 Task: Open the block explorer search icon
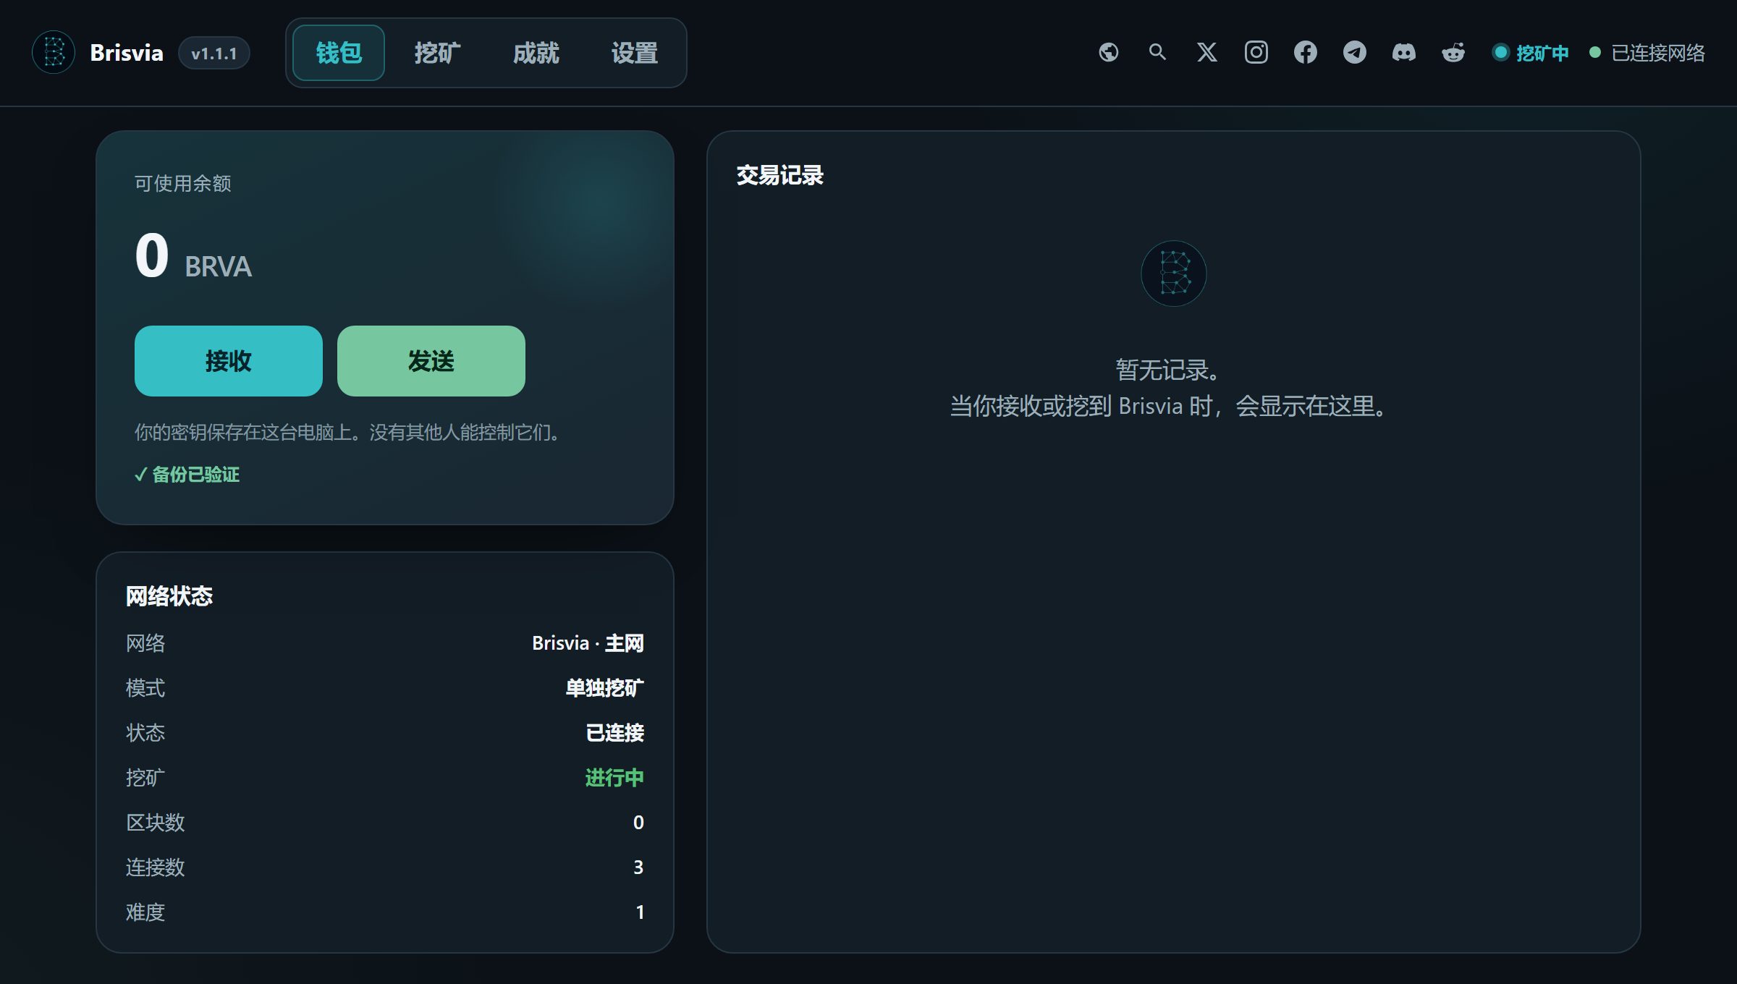(x=1157, y=52)
